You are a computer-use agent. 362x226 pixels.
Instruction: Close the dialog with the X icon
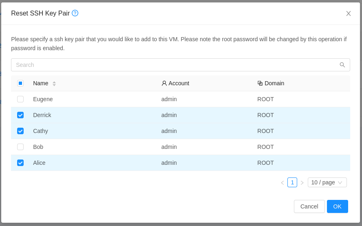tap(349, 13)
